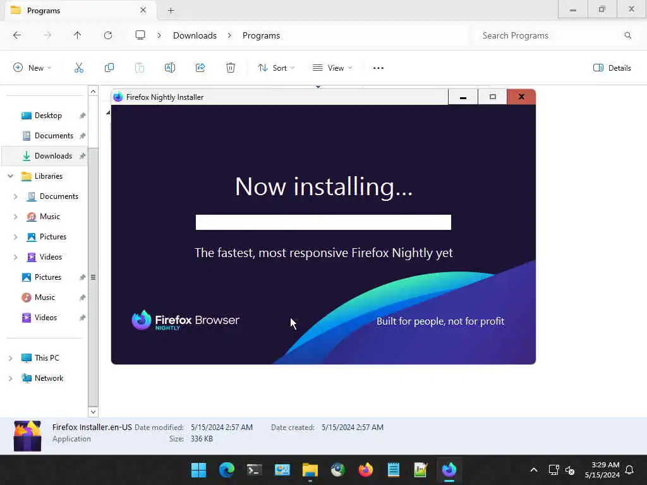This screenshot has height=485, width=647.
Task: Open the New item dropdown
Action: tap(32, 68)
